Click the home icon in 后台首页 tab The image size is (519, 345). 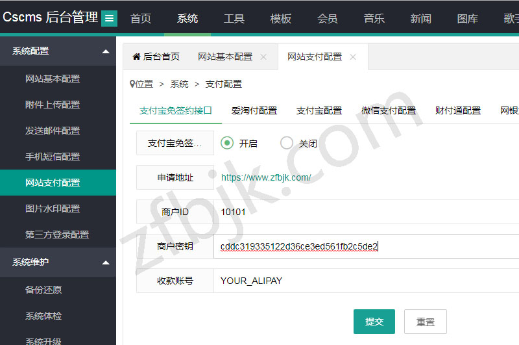tap(136, 57)
